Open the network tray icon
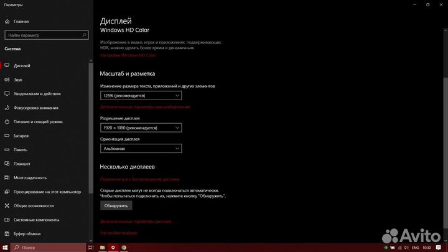Image resolution: width=448 pixels, height=252 pixels. coord(399,248)
